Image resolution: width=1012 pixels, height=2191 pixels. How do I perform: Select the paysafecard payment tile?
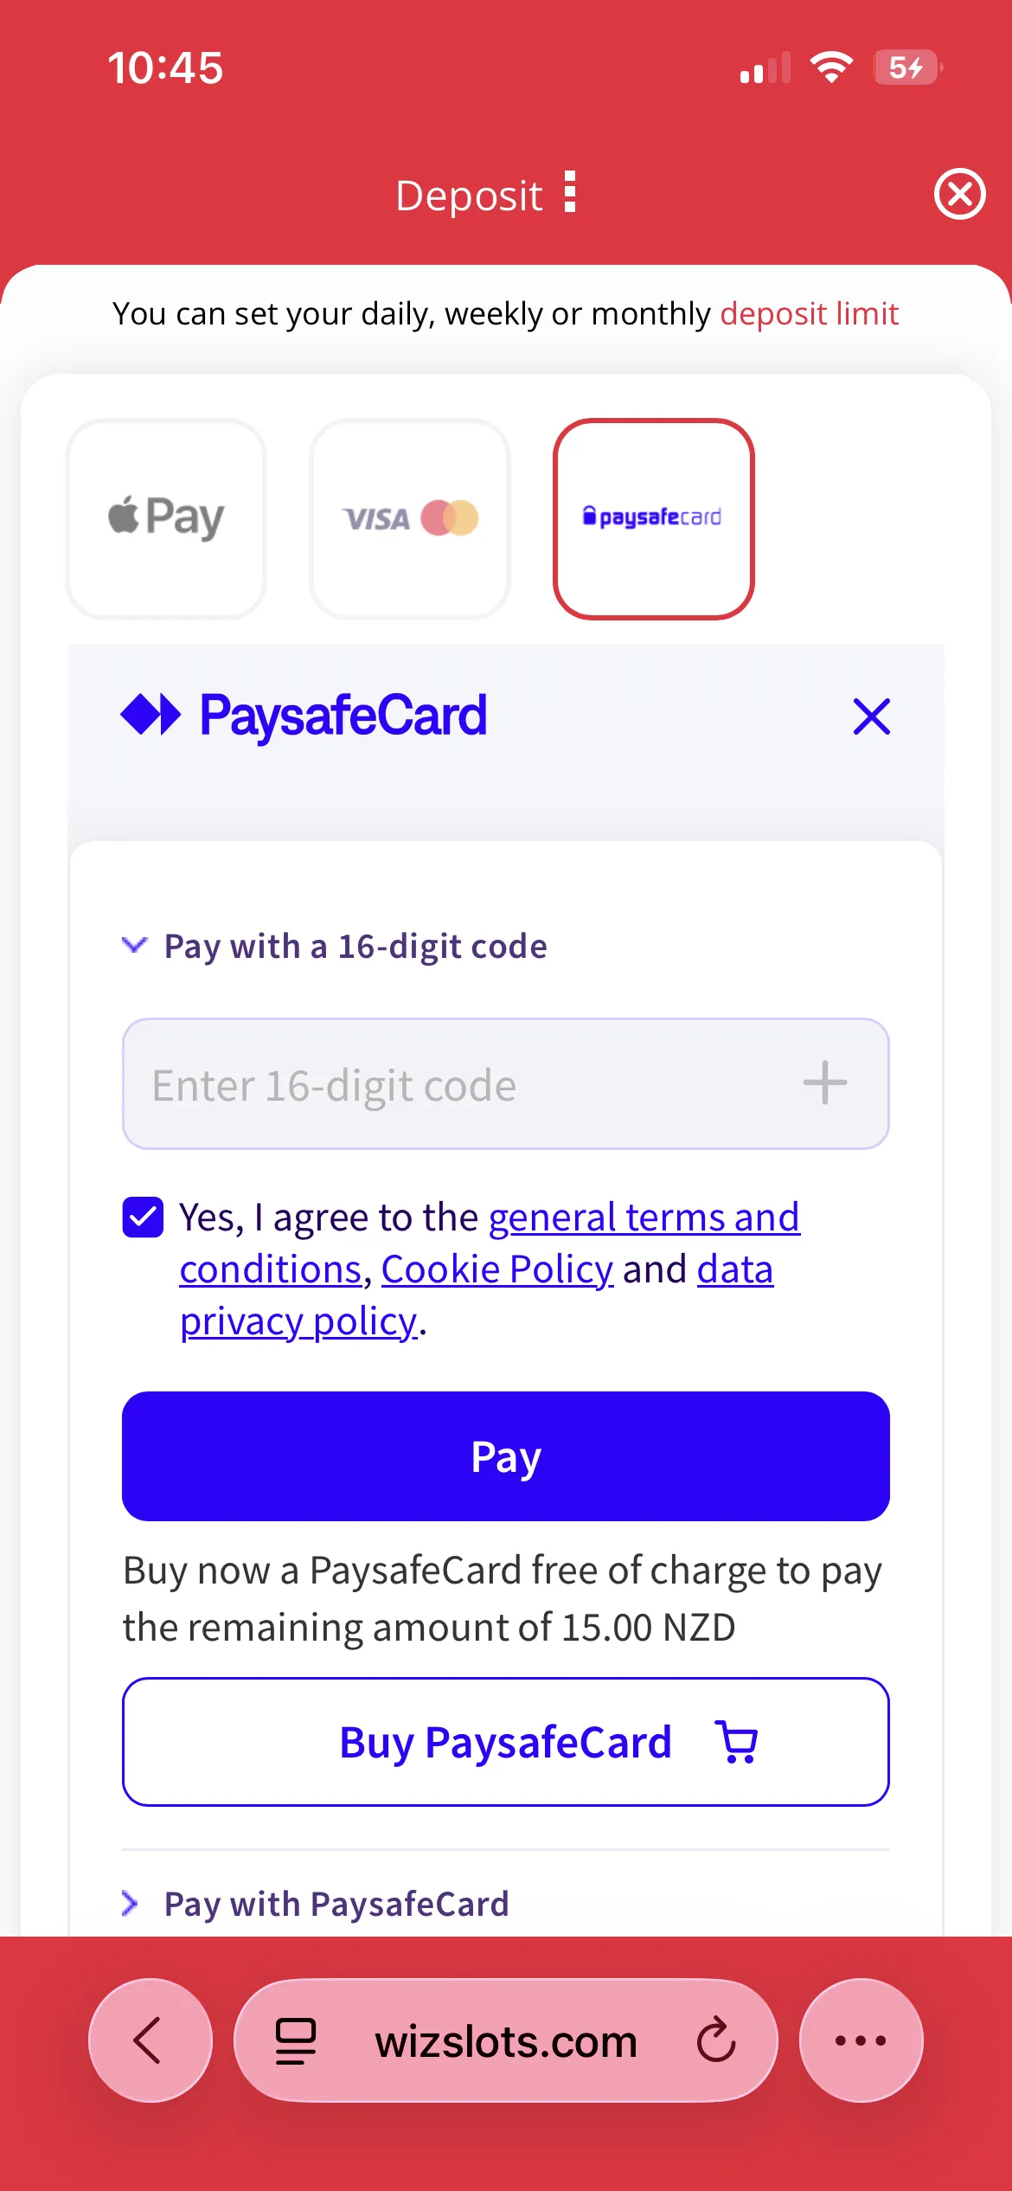653,518
